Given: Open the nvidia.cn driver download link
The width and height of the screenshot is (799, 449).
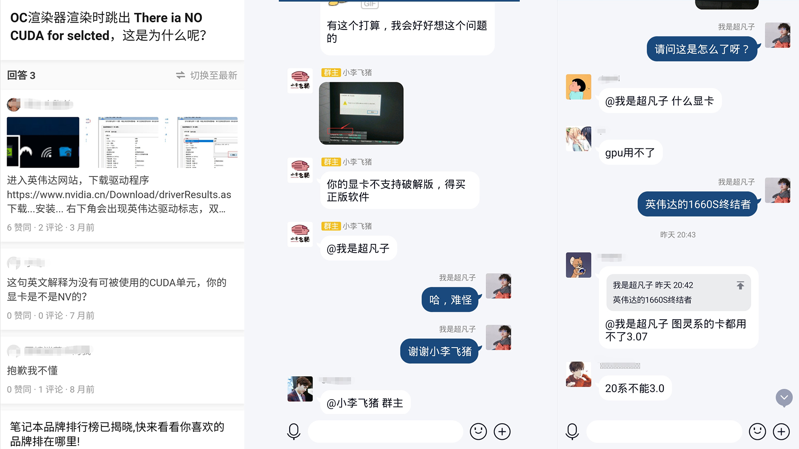Looking at the screenshot, I should click(119, 195).
